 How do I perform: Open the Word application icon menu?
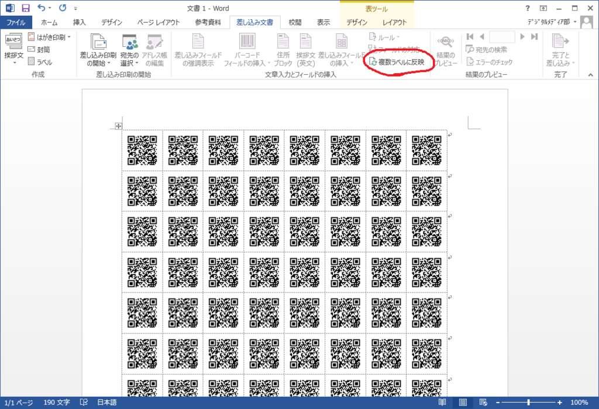click(x=10, y=8)
